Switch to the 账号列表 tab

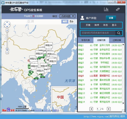pyautogui.click(x=86, y=40)
